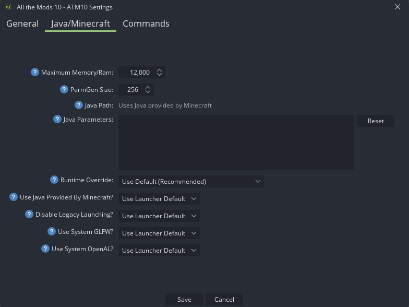409x307 pixels.
Task: Click help icon beside Disable Legacy Launching
Action: [29, 214]
